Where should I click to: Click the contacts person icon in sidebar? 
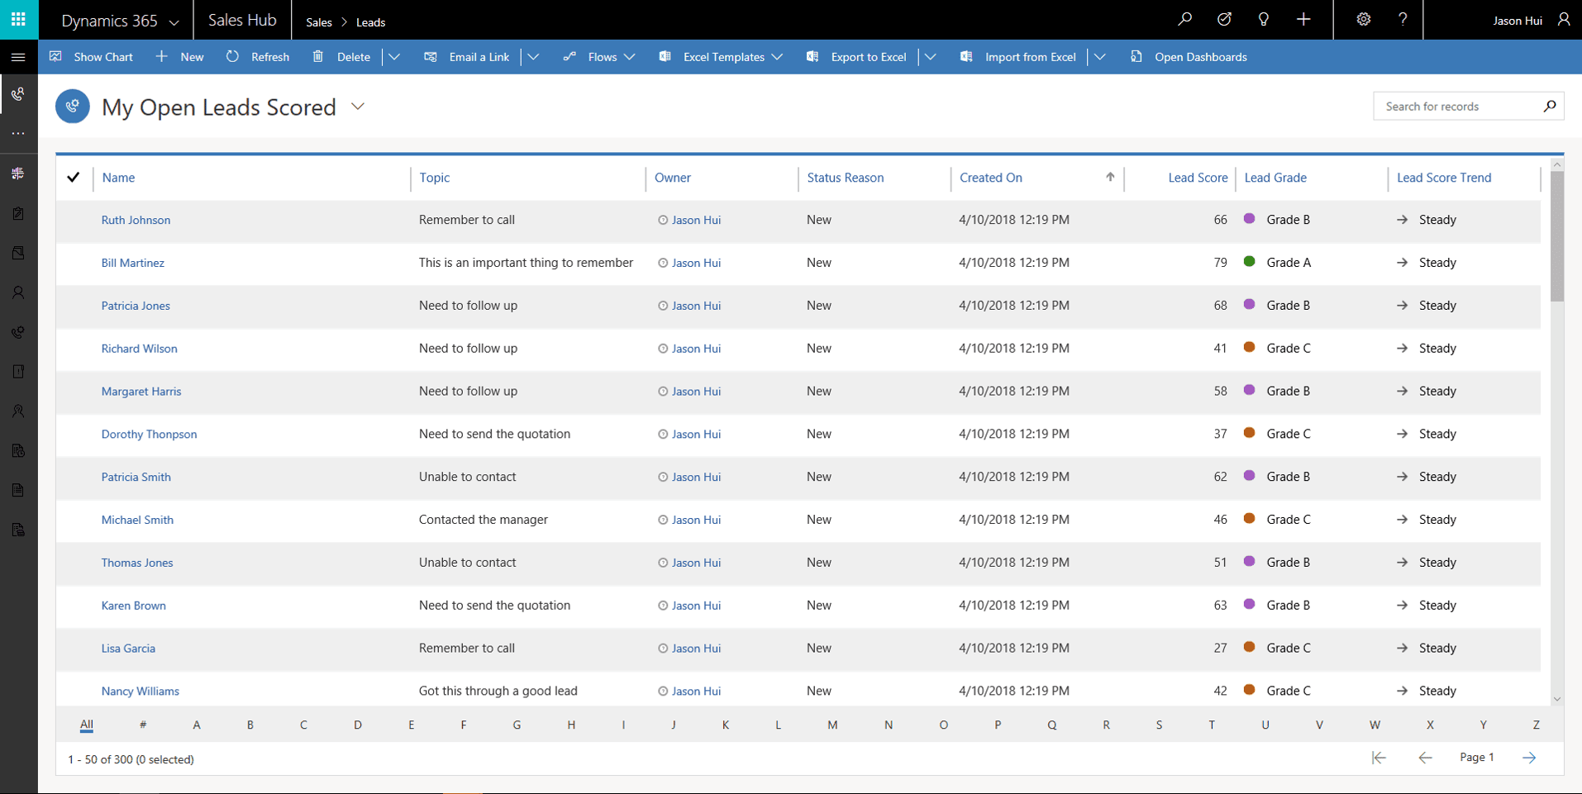[18, 292]
